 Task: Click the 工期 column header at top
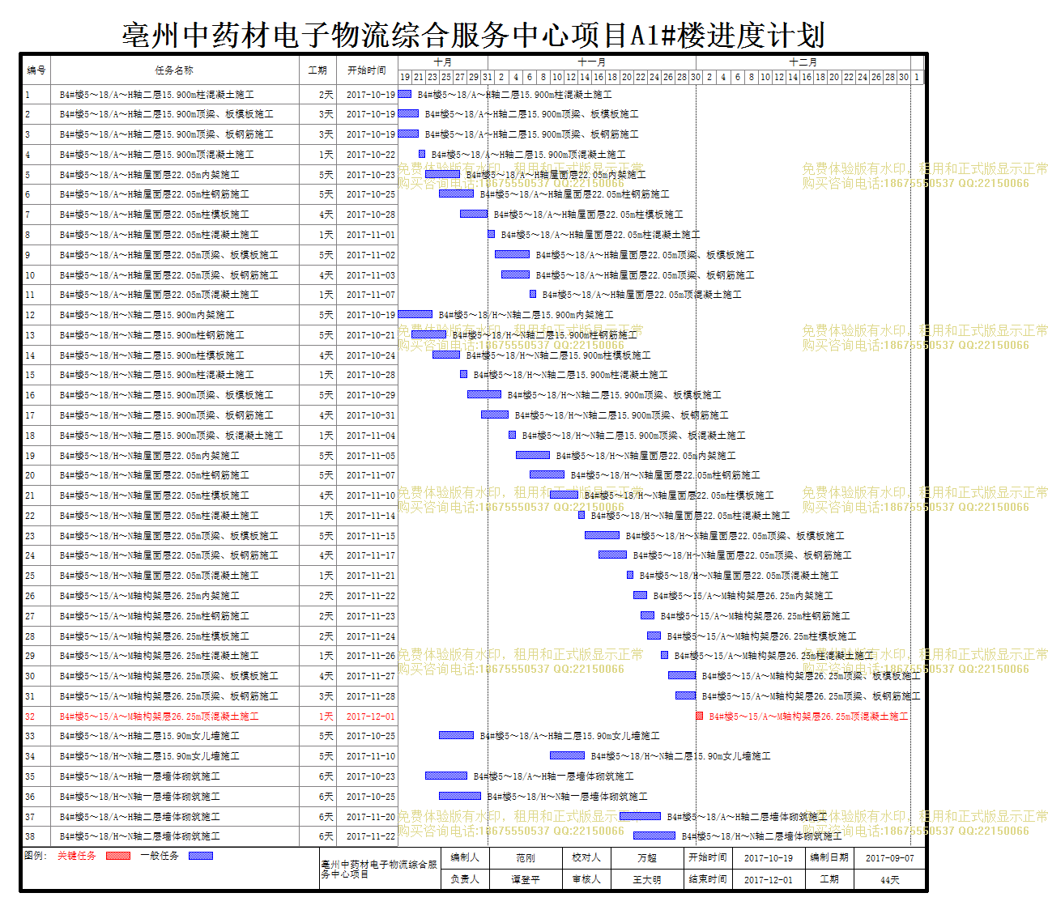pyautogui.click(x=318, y=70)
